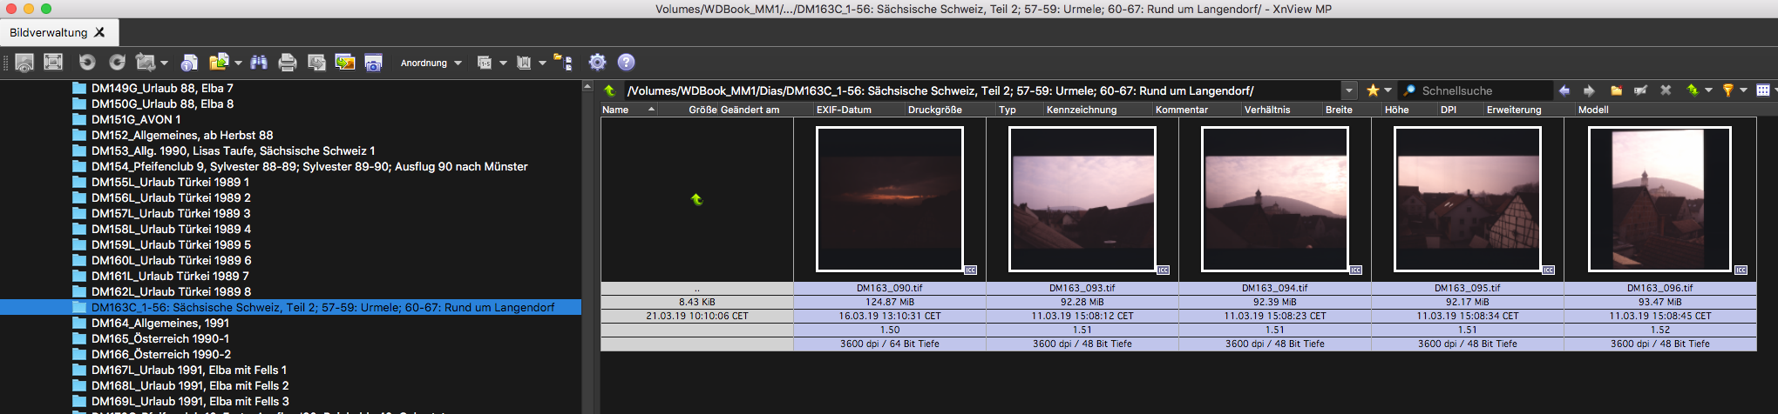Expand the favorites star dropdown arrow
The image size is (1778, 414).
1388,90
